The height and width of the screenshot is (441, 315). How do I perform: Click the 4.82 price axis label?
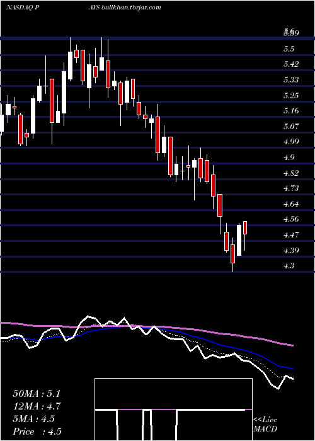click(291, 173)
